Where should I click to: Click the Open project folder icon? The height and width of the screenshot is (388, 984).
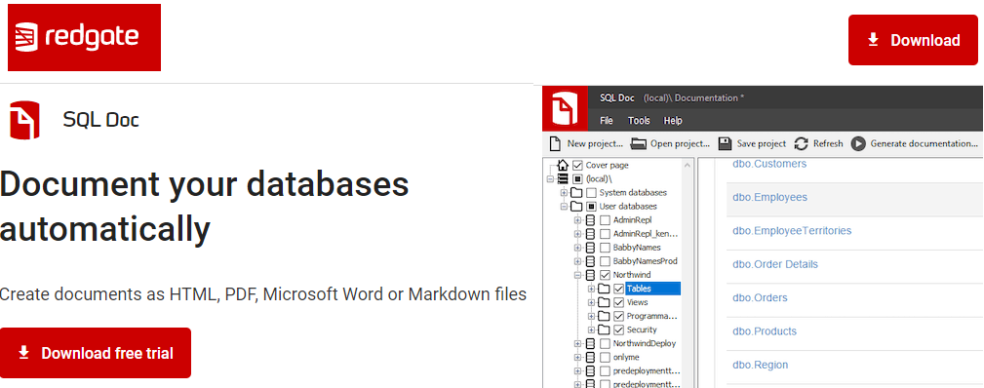click(x=638, y=143)
